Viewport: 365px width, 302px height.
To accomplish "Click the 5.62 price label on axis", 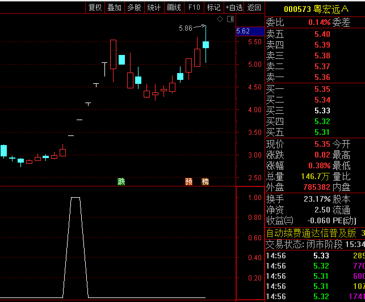I will [x=243, y=31].
